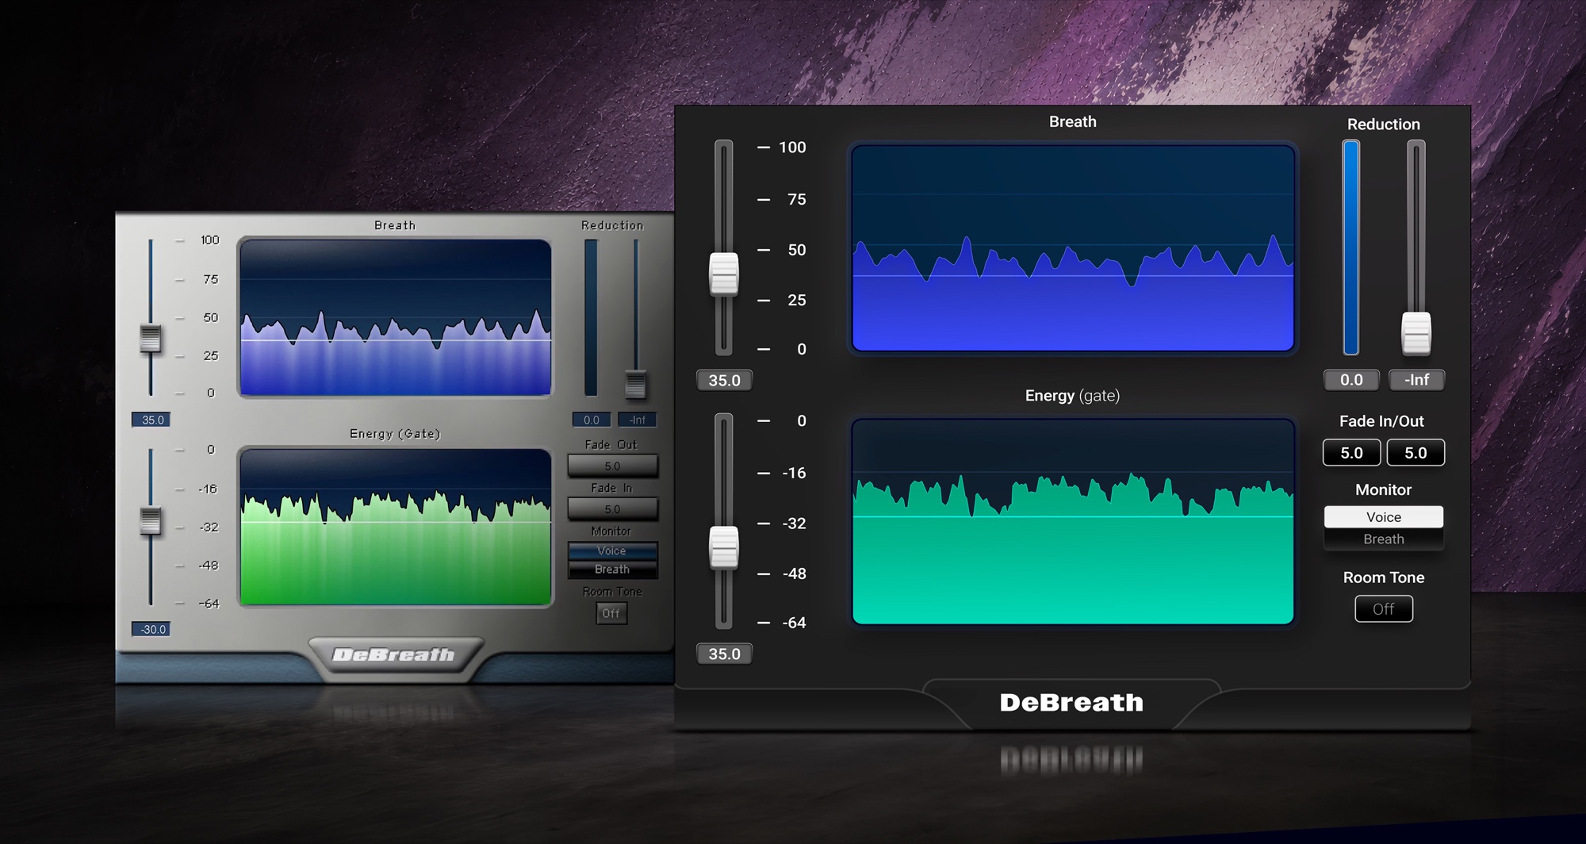
Task: Click the "100" scale mark in silver DeBreath
Action: 210,240
